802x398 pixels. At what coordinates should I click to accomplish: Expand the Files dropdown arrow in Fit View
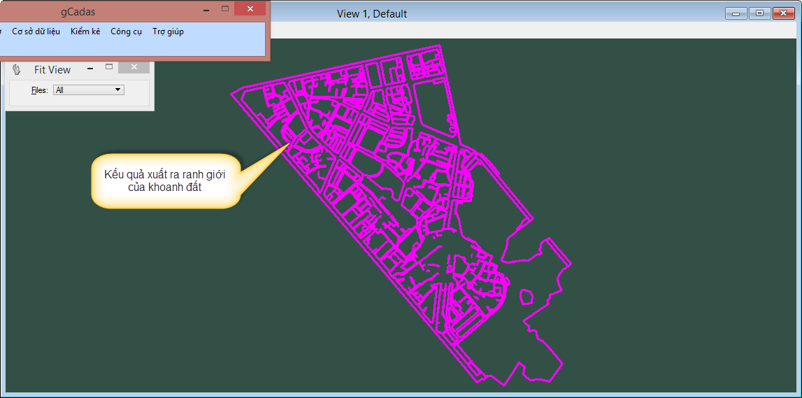click(117, 90)
